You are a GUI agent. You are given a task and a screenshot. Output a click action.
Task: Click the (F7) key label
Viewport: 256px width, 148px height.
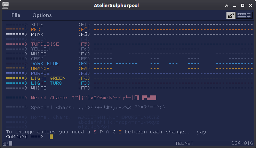point(84,54)
